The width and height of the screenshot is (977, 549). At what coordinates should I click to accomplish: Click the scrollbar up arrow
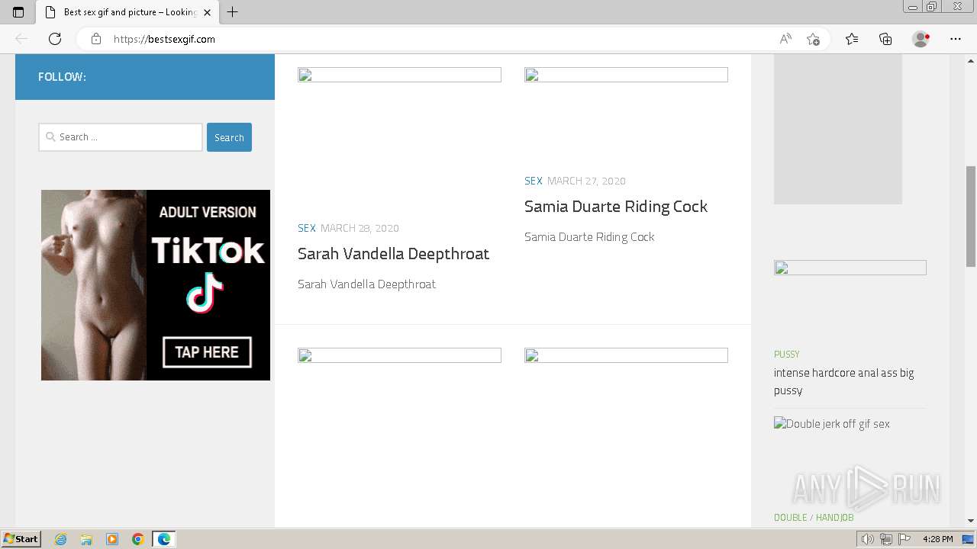971,60
